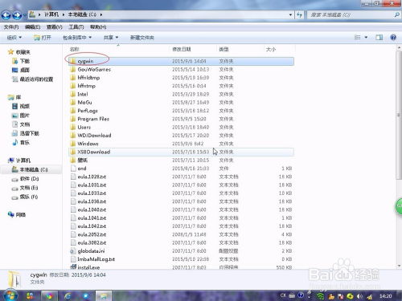Open the 包含到库中 dropdown menu
Image resolution: width=402 pixels, height=301 pixels.
coord(77,38)
